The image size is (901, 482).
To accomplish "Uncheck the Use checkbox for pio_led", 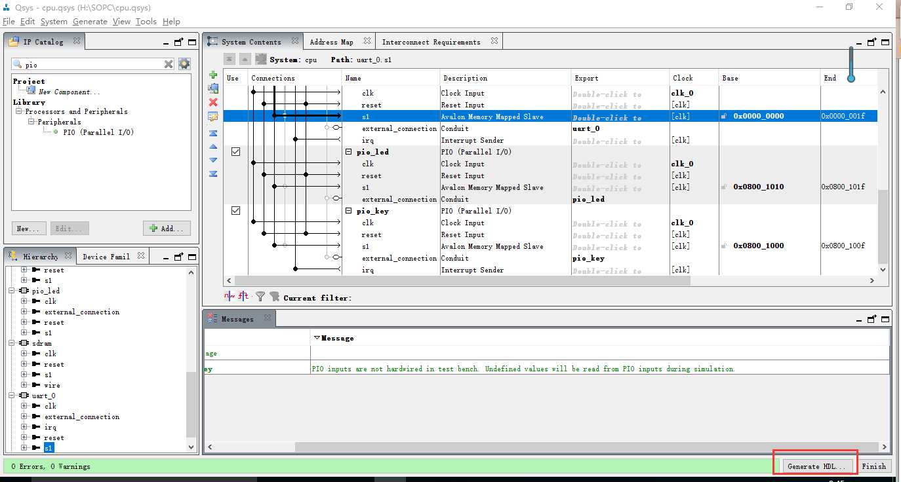I will point(235,151).
